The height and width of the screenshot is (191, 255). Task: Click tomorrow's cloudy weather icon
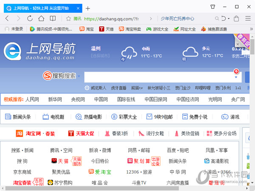click(190, 52)
